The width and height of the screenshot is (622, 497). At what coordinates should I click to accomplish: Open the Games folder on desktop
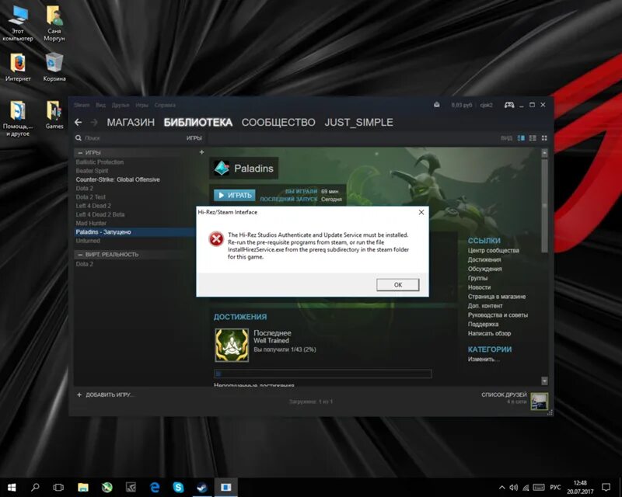[x=54, y=115]
